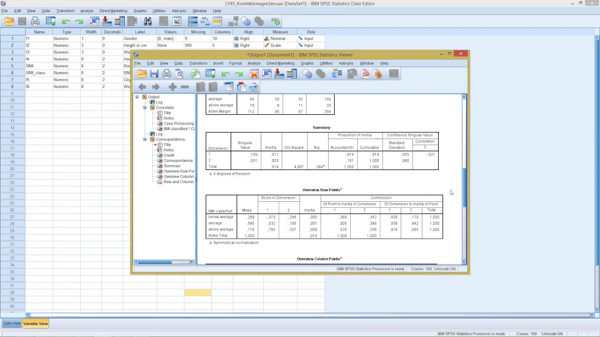Screen dimensions: 600x337
Task: Click the Redo arrow in the Viewer toolbar
Action: [x=238, y=74]
